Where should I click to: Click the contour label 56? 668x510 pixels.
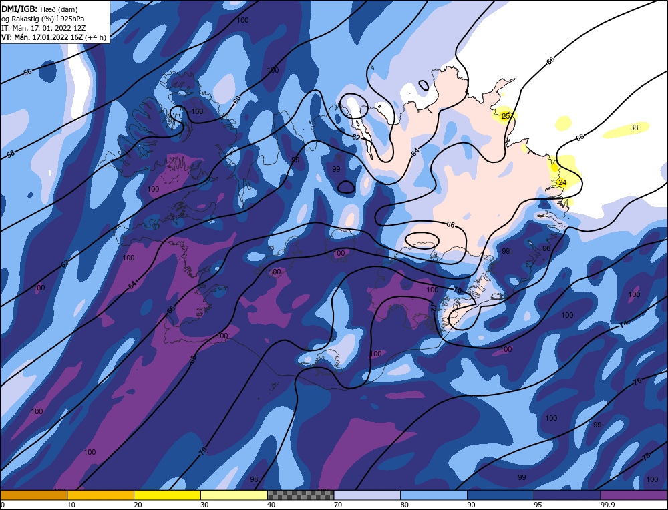coord(27,72)
